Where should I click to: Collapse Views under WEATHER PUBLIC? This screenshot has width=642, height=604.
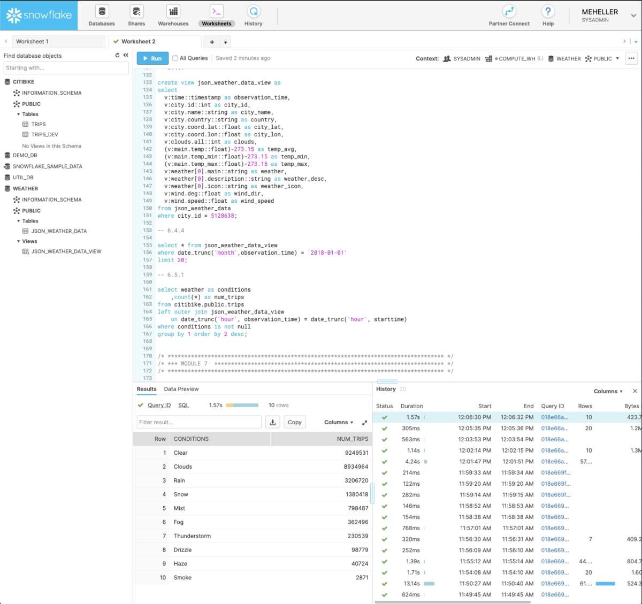[x=19, y=241]
